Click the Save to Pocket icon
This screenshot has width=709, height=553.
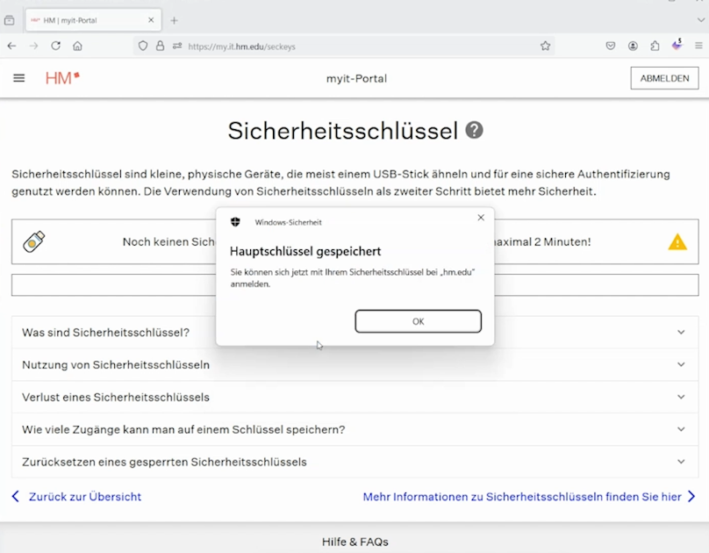tap(611, 46)
